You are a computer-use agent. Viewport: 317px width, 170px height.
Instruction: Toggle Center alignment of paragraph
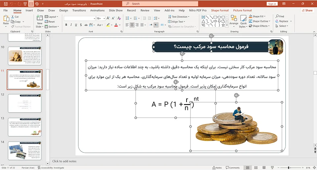(132, 25)
